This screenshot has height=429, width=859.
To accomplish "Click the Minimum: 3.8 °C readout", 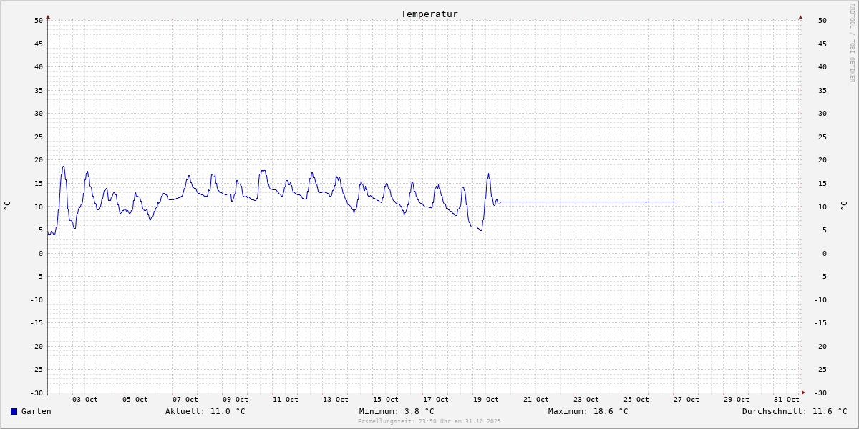I will tap(397, 411).
